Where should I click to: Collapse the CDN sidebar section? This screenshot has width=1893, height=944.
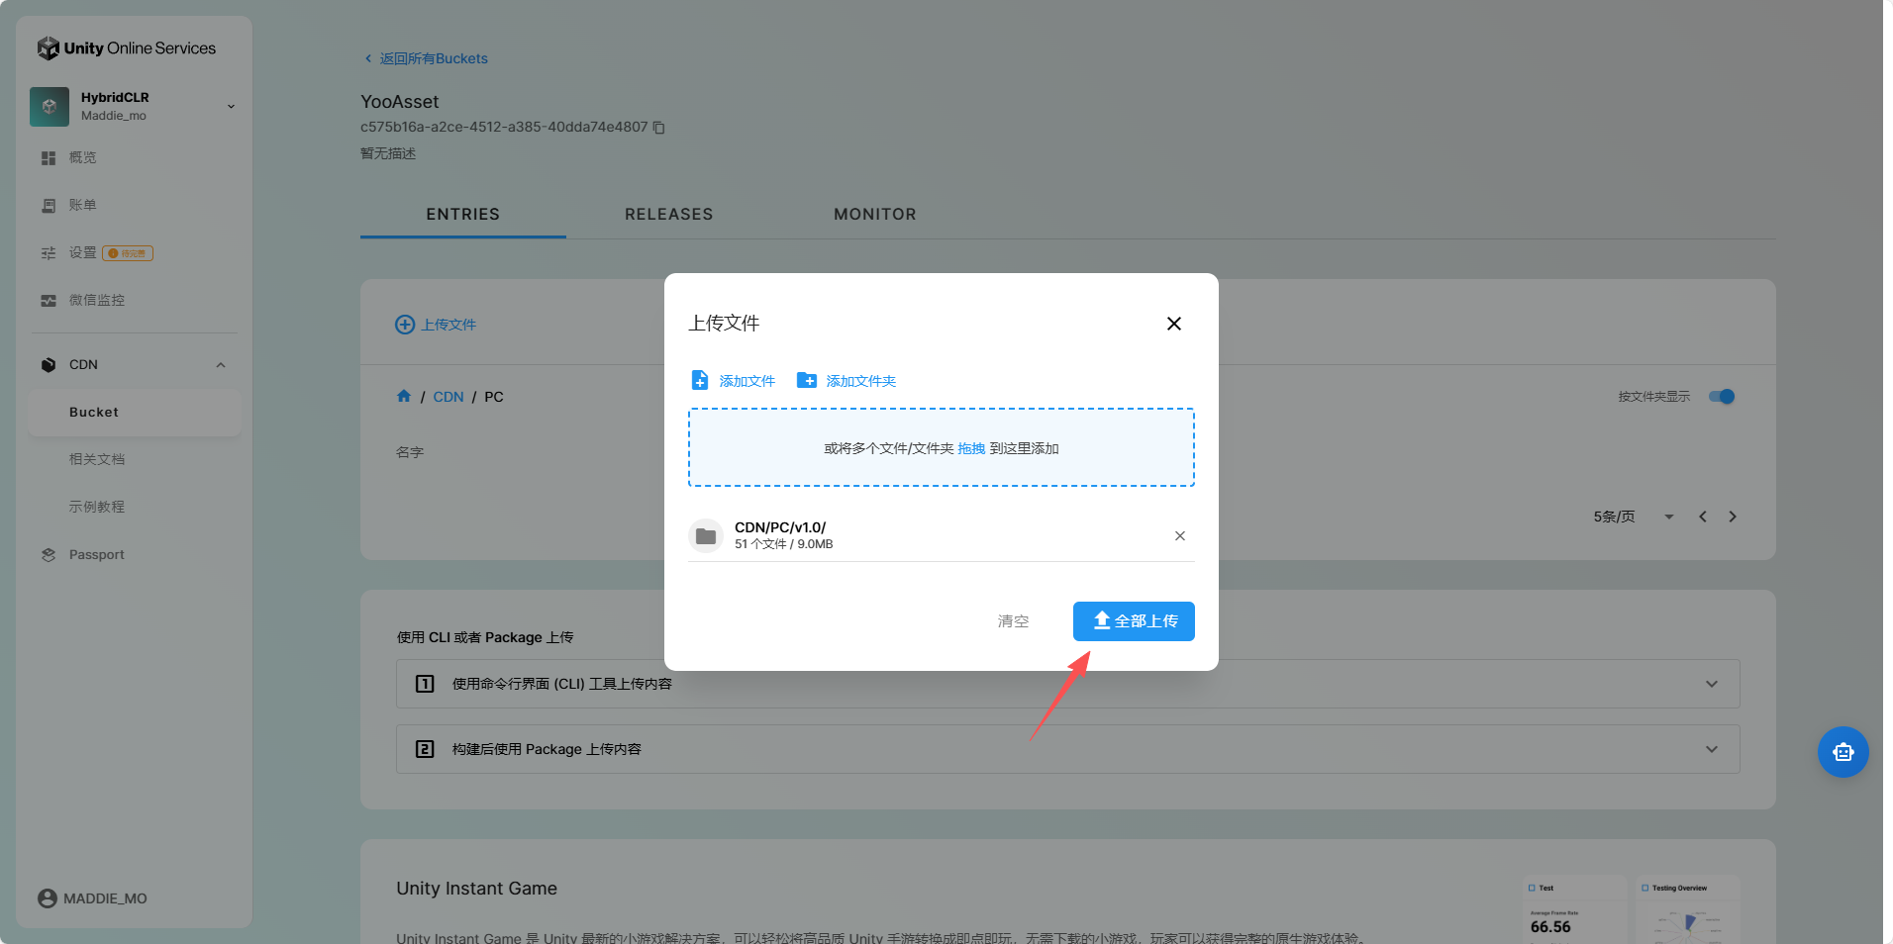pos(221,365)
